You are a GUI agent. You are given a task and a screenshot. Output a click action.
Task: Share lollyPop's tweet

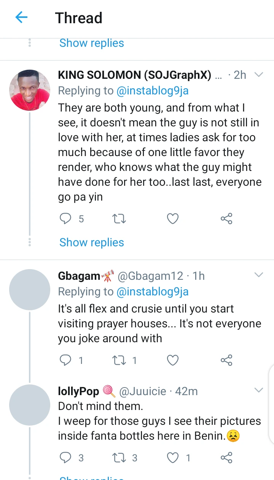[226, 458]
